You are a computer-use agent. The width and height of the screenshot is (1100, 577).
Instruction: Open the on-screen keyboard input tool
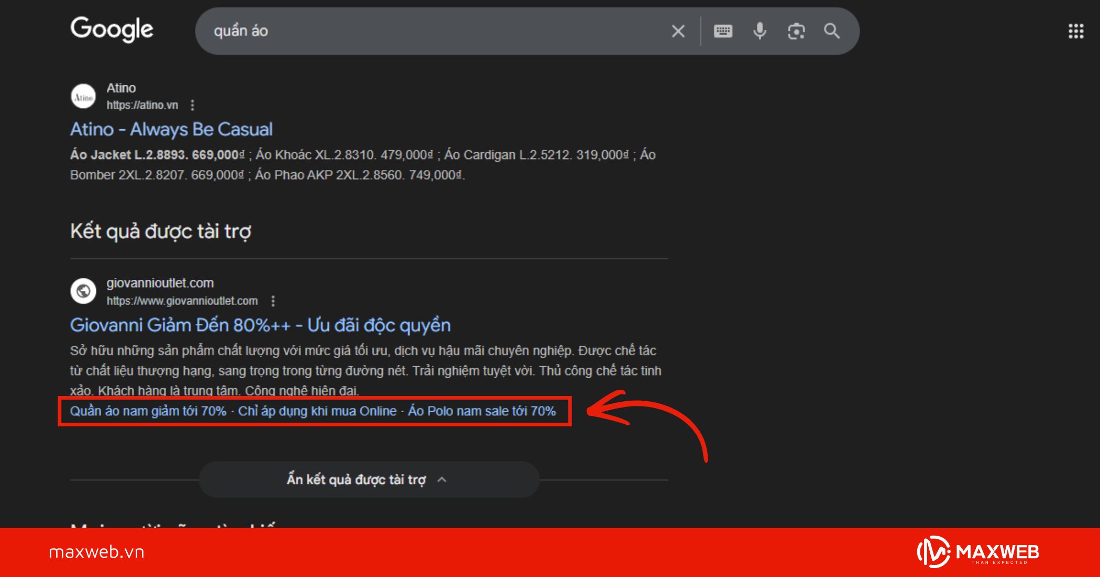tap(723, 31)
